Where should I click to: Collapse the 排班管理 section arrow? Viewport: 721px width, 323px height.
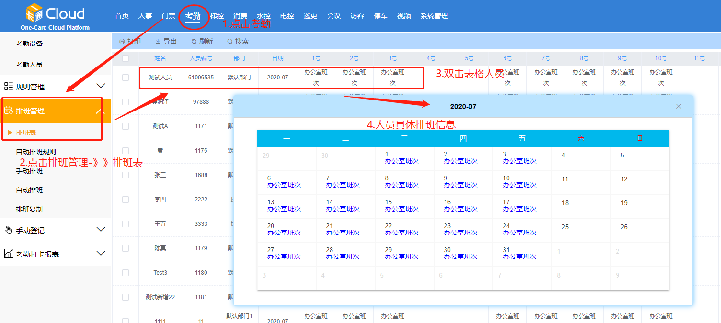(100, 111)
